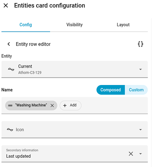Expand the Secondary information dropdown arrow
The height and width of the screenshot is (167, 152).
click(x=141, y=154)
